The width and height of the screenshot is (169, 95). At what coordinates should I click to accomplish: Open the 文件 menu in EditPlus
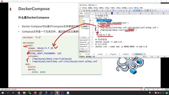(84, 8)
